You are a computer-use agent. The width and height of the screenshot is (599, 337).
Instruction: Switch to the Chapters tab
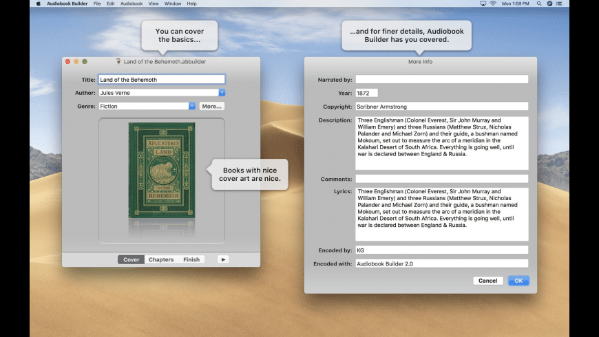161,259
